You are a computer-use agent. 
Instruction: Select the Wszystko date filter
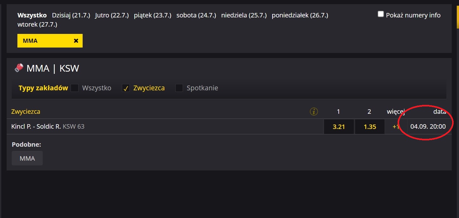[x=32, y=15]
